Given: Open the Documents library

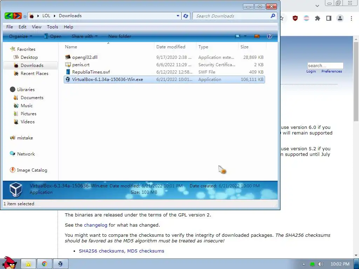Looking at the screenshot, I should (32, 98).
